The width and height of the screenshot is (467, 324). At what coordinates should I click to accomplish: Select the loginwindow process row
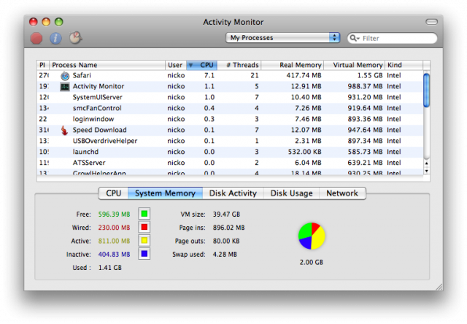230,119
